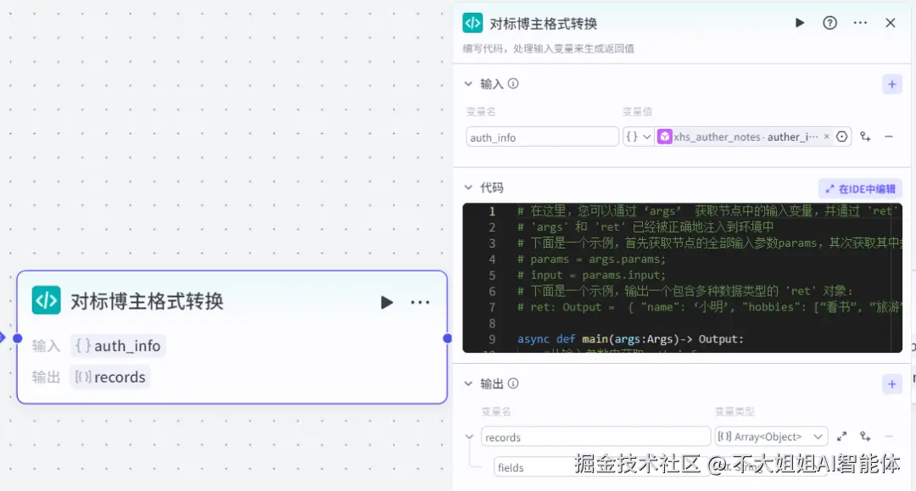Image resolution: width=916 pixels, height=491 pixels.
Task: Open 在IDE中编辑 to edit code
Action: (x=860, y=187)
